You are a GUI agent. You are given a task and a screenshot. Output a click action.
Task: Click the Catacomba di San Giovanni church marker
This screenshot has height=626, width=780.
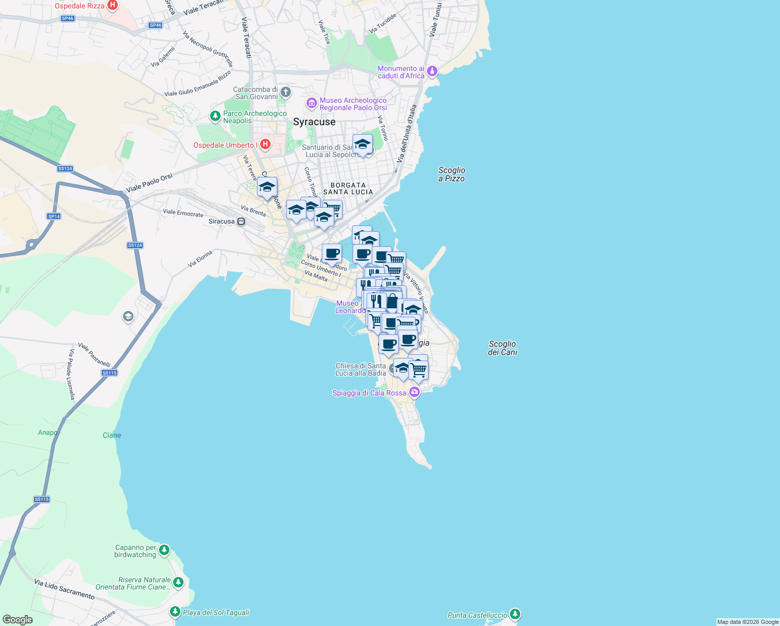coord(285,92)
